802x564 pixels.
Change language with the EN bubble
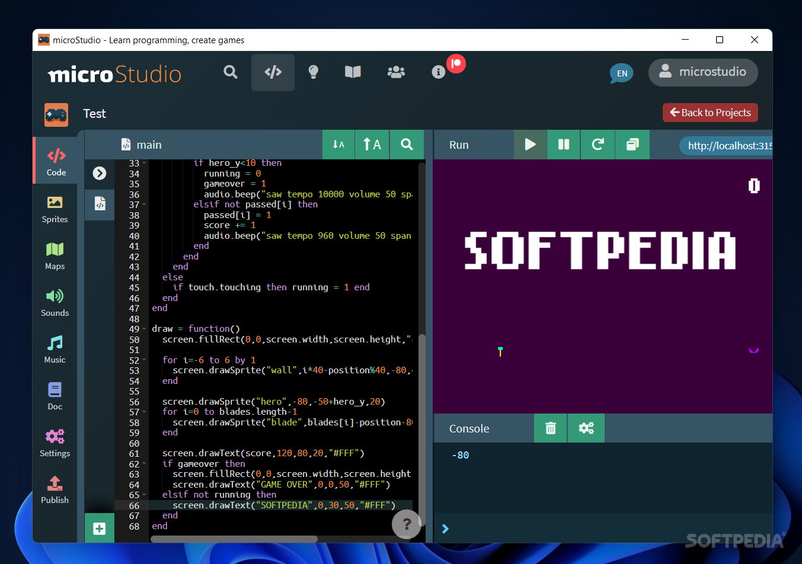pos(622,73)
